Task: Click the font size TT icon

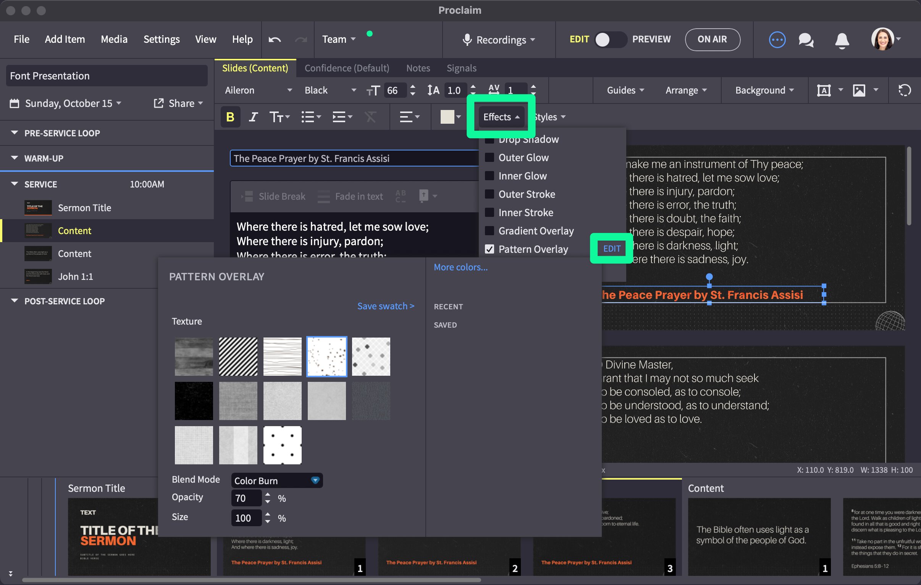Action: pos(373,90)
